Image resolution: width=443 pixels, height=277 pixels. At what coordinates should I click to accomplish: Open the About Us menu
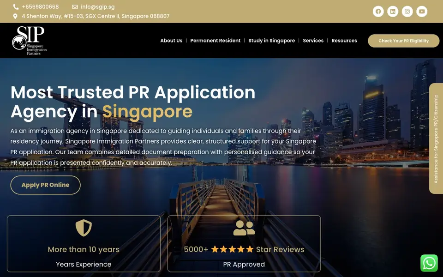(x=171, y=41)
